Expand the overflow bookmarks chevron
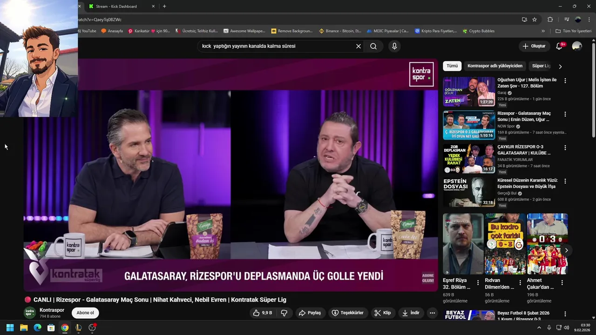Image resolution: width=596 pixels, height=335 pixels. point(543,31)
